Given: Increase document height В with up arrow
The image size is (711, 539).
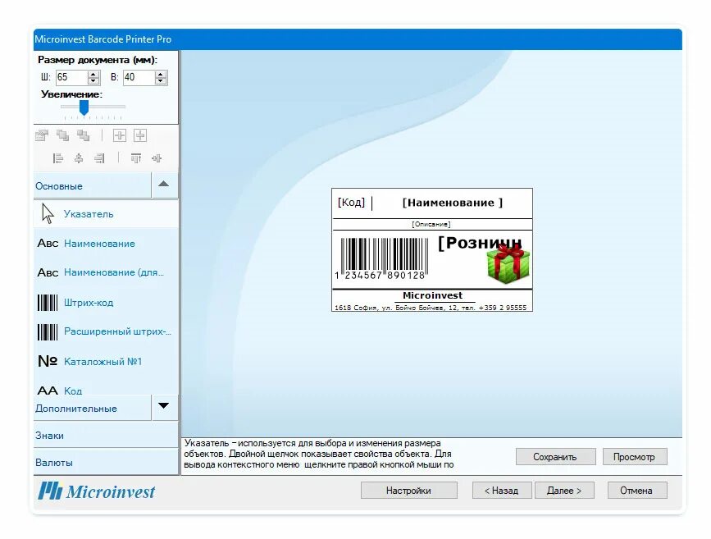Looking at the screenshot, I should click(x=161, y=74).
